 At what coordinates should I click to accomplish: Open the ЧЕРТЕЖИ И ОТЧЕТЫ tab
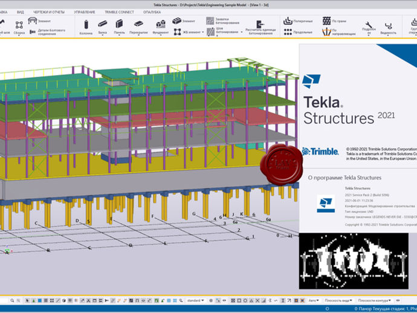(x=49, y=12)
